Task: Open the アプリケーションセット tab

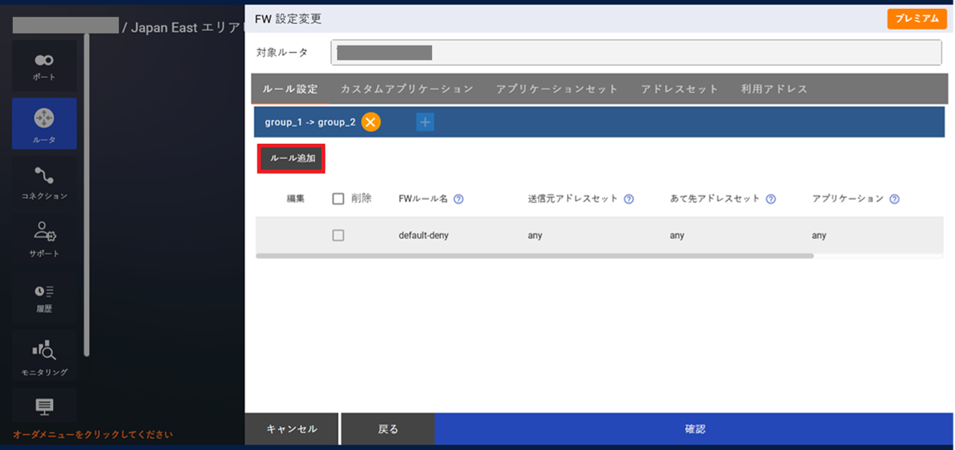Action: tap(557, 89)
